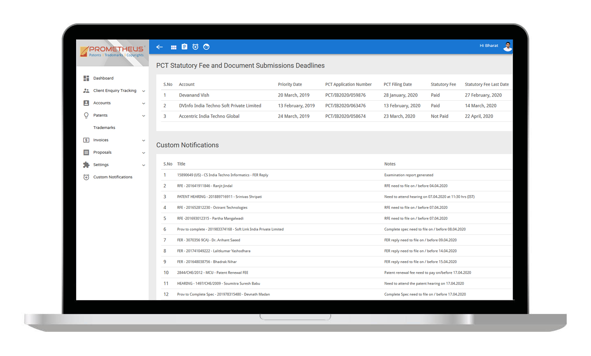Expand the Invoices chevron
The image size is (591, 356).
point(143,140)
